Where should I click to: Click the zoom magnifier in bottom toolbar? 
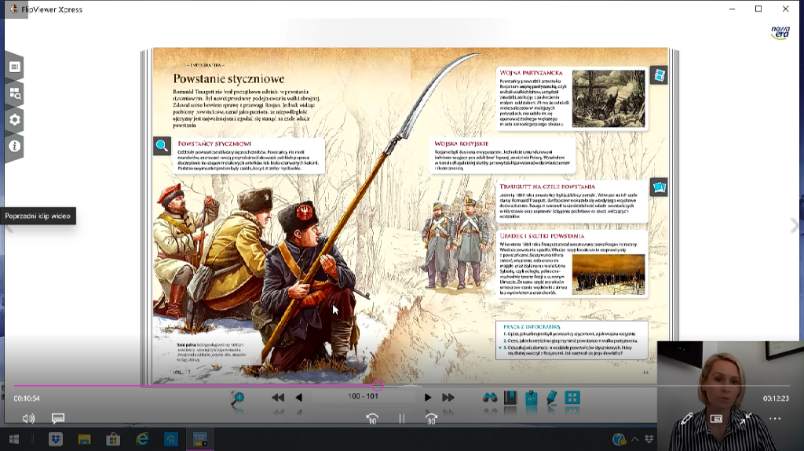click(236, 398)
